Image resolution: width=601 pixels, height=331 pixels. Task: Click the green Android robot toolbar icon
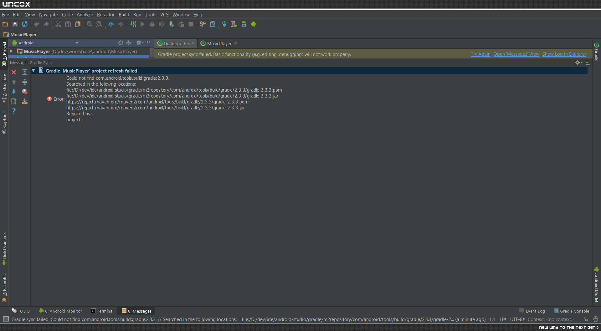tap(254, 24)
